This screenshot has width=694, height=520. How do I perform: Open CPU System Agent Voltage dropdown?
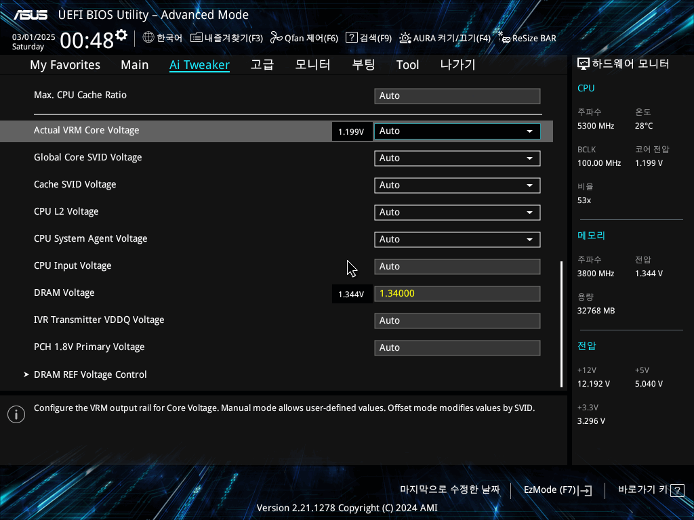[457, 239]
